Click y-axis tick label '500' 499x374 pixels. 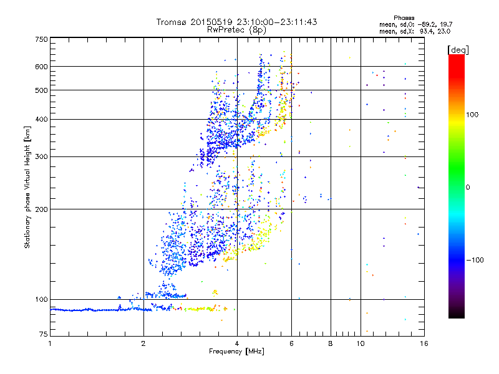41,90
